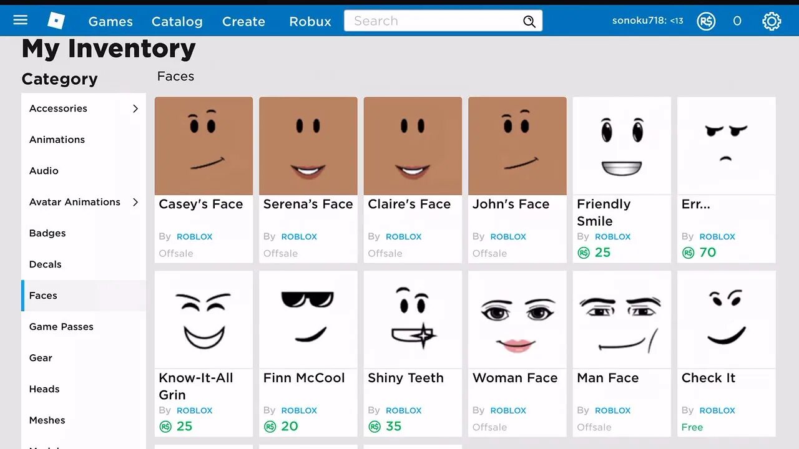
Task: Expand the Accessories category chevron
Action: 135,109
